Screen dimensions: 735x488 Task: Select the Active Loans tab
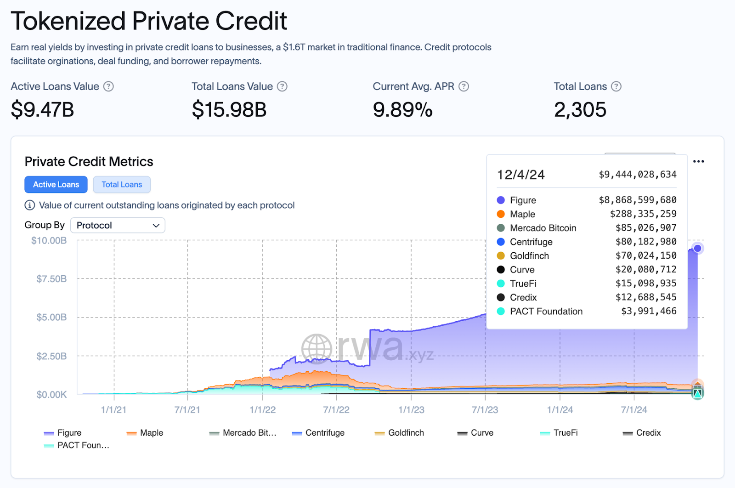(x=56, y=184)
